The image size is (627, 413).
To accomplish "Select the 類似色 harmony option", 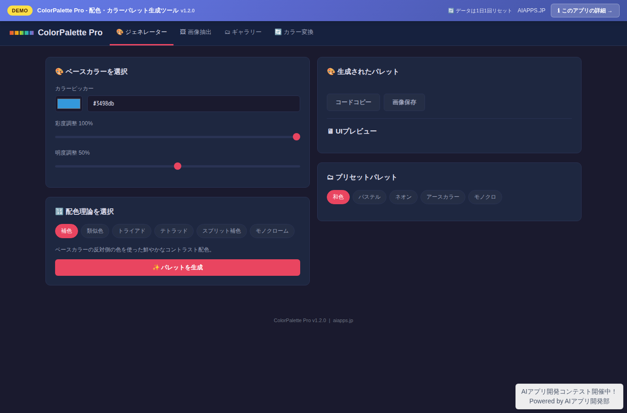I will (x=95, y=231).
